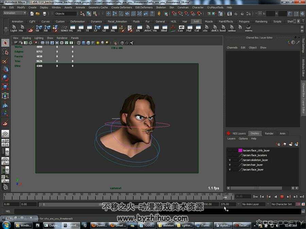Click the time slider at frame 70
The image size is (306, 229).
(112, 197)
